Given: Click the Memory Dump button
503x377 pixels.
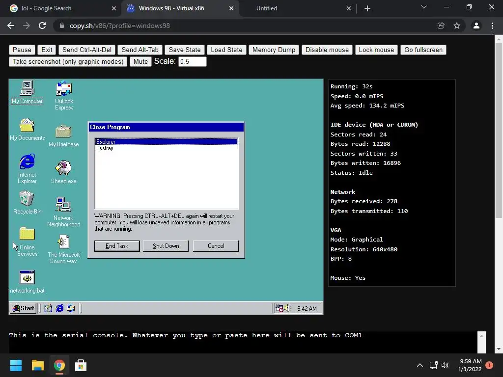Looking at the screenshot, I should [274, 50].
